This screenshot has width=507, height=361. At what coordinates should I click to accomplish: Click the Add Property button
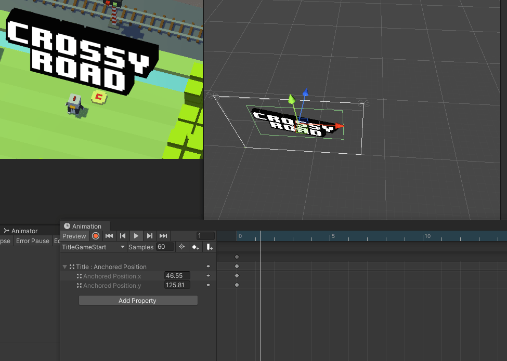(138, 300)
